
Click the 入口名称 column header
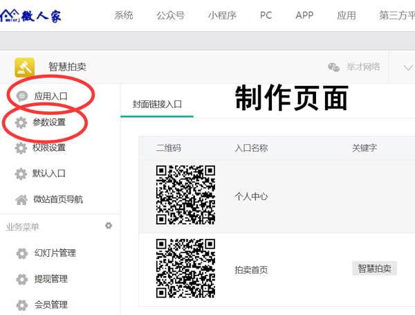pos(251,148)
